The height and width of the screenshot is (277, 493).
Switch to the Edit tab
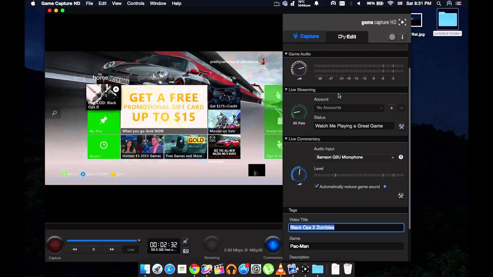point(347,37)
